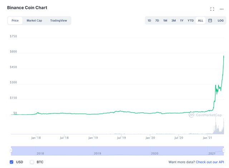Switch to the TradingView tab
The width and height of the screenshot is (229, 168).
click(x=59, y=21)
